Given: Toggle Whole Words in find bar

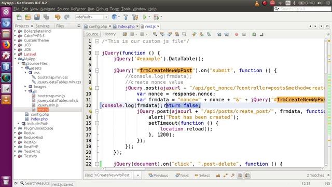Looking at the screenshot, I should click(225, 176).
